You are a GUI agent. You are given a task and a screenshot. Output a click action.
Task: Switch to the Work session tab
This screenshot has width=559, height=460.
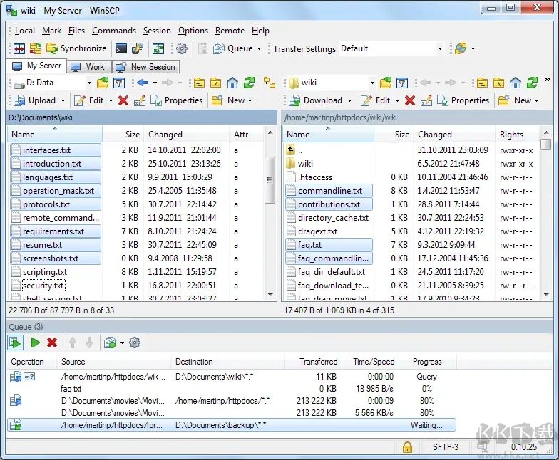tap(88, 66)
